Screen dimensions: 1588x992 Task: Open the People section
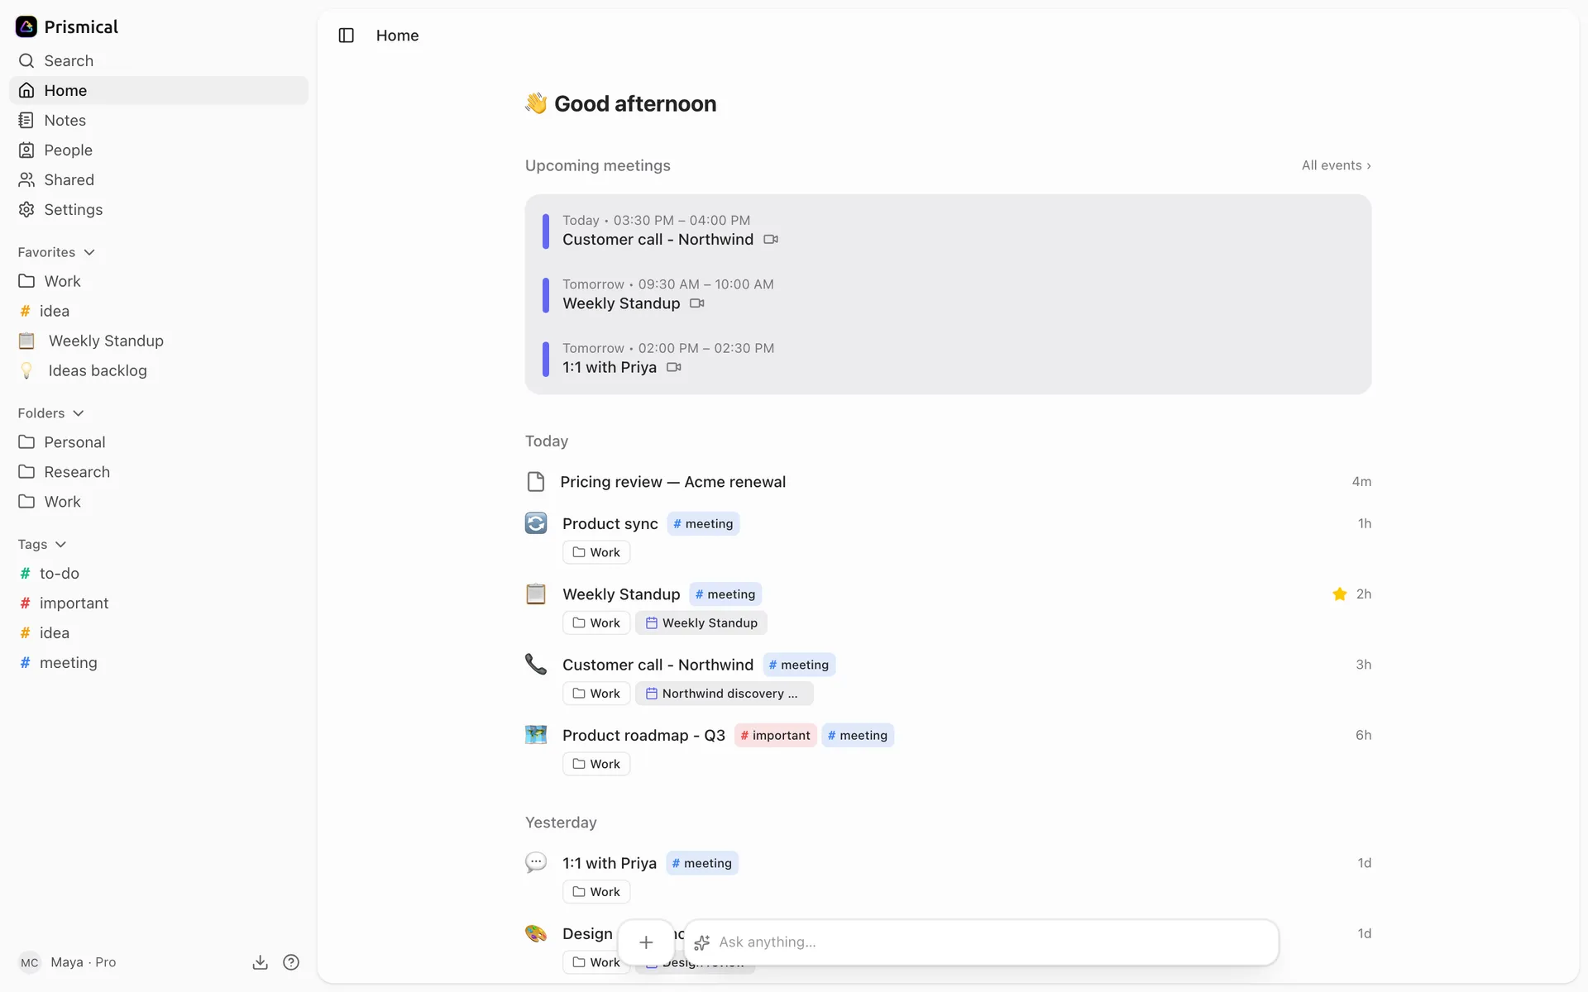(159, 150)
